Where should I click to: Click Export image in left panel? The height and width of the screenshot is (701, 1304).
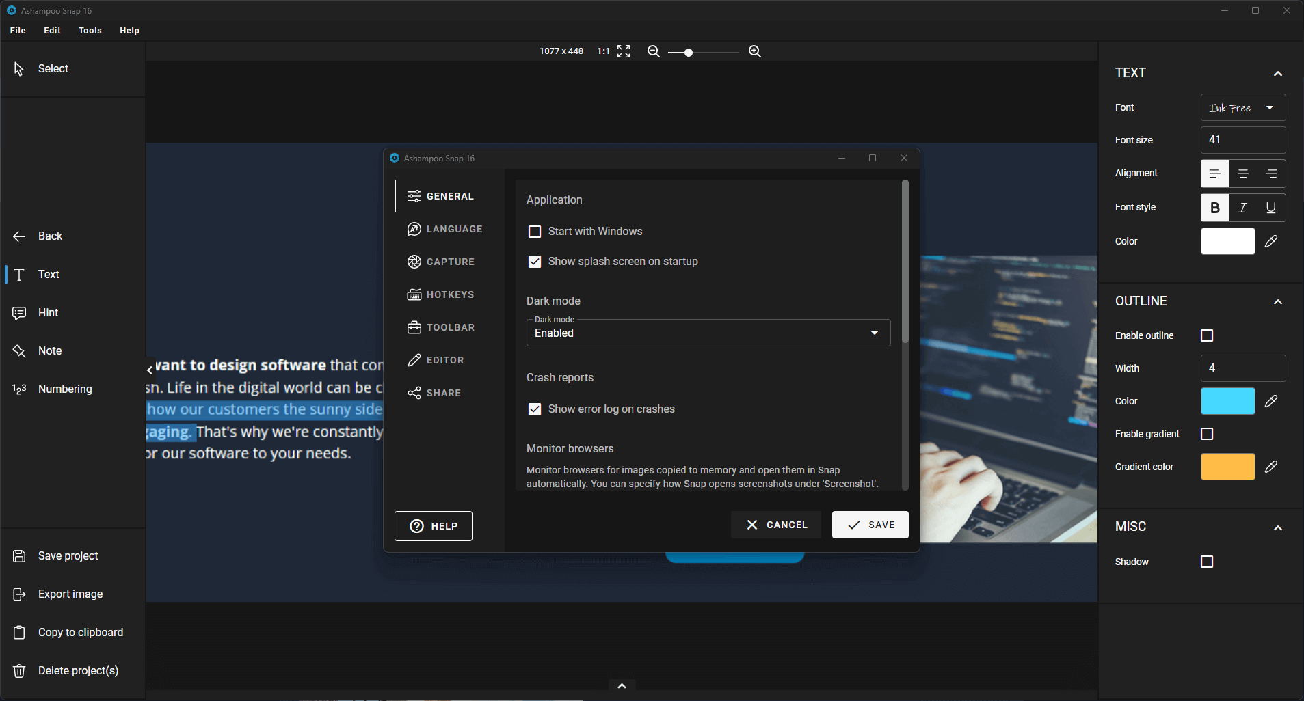pyautogui.click(x=70, y=594)
